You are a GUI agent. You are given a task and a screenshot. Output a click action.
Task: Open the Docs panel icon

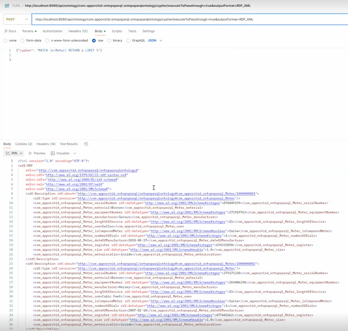[6, 31]
